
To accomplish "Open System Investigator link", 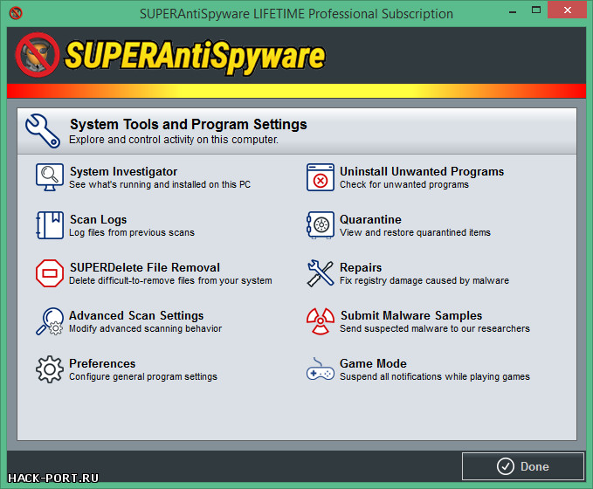I will (123, 172).
